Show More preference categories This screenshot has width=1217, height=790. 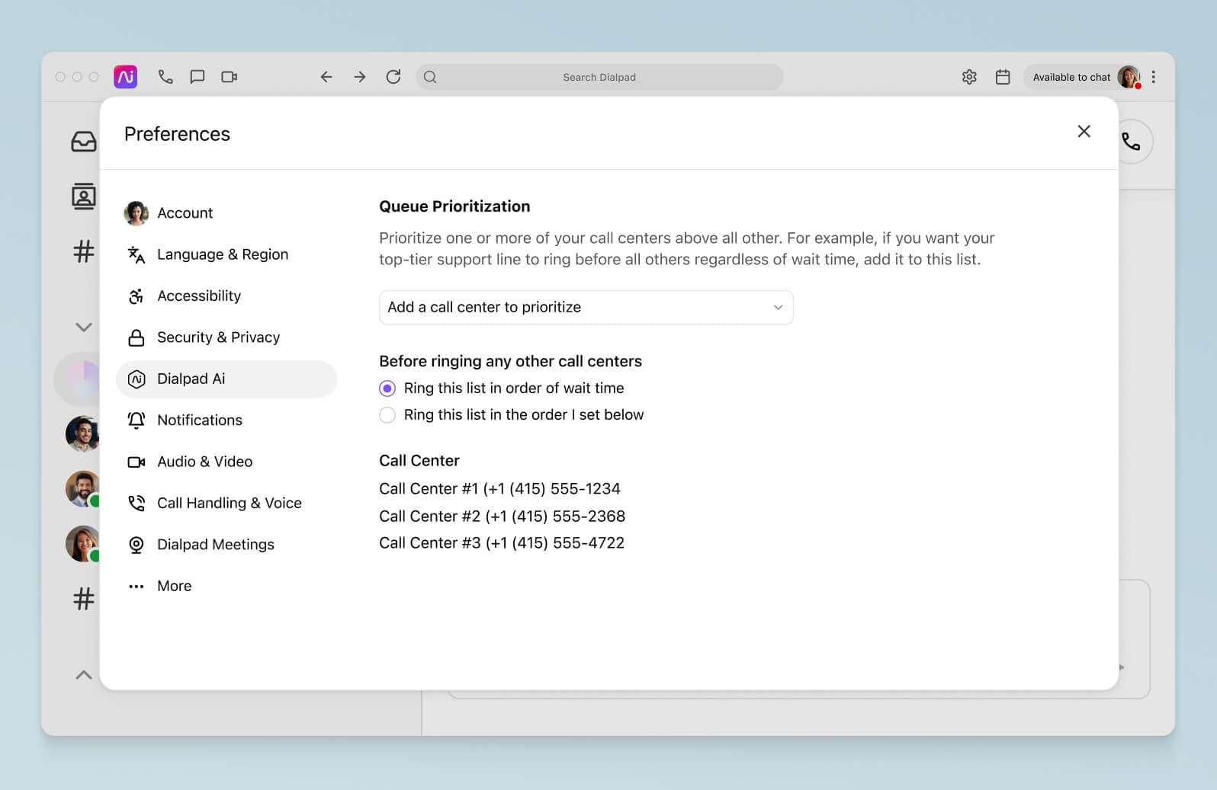coord(174,587)
